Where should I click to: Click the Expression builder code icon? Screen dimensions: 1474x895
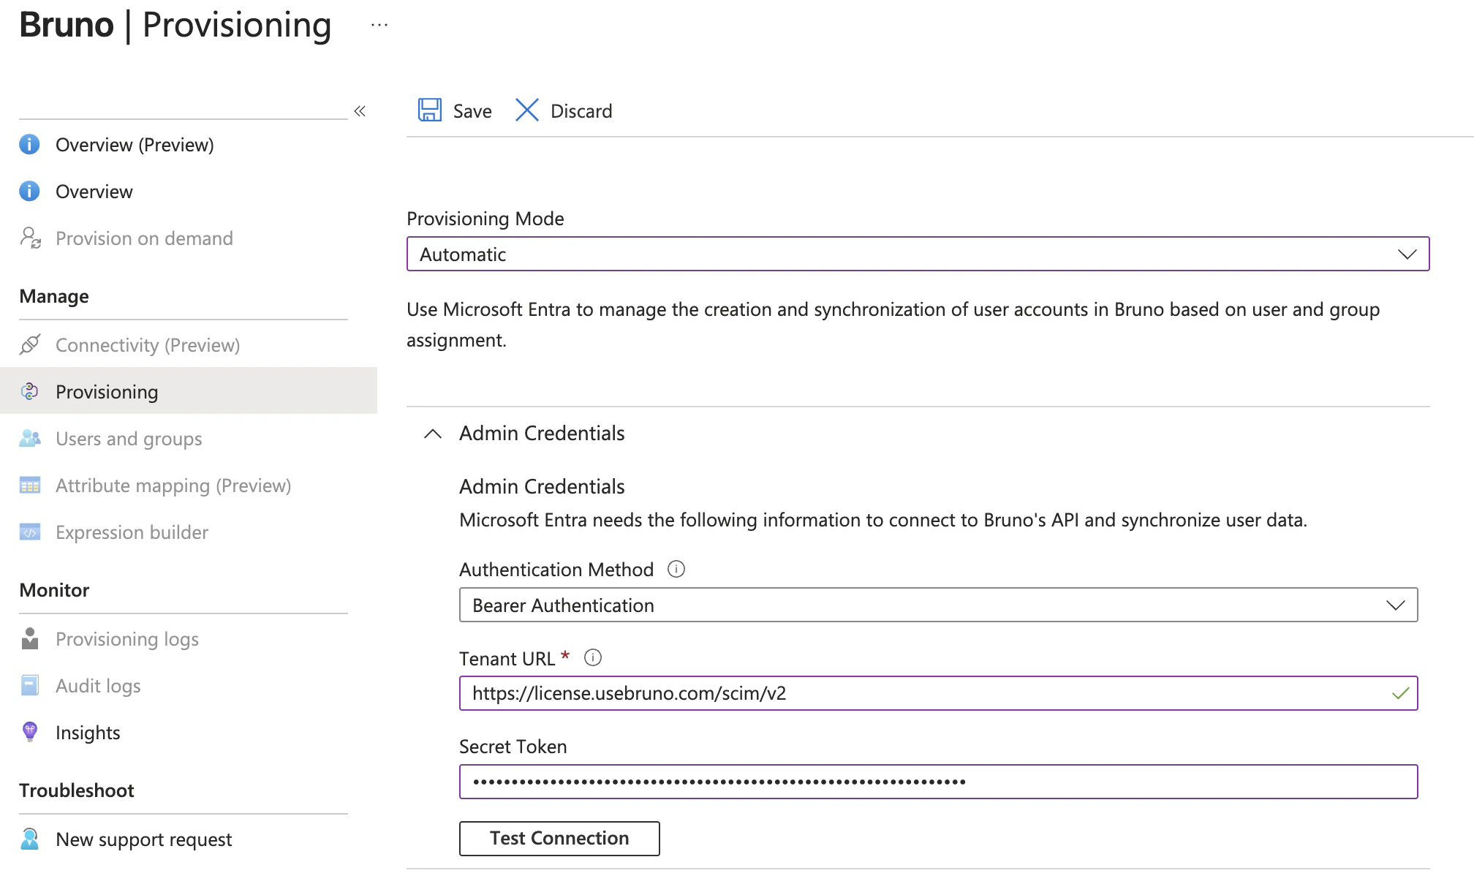pos(30,532)
